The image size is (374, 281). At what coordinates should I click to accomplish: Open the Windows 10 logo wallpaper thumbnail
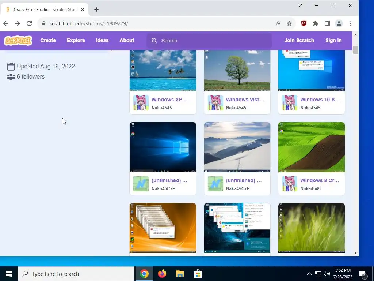(x=163, y=147)
